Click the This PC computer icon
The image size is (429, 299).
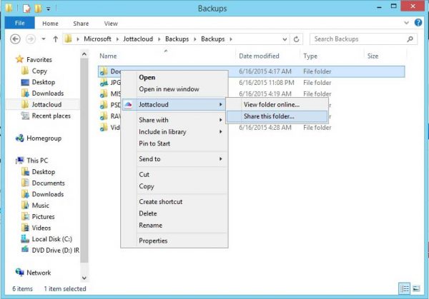coord(20,161)
